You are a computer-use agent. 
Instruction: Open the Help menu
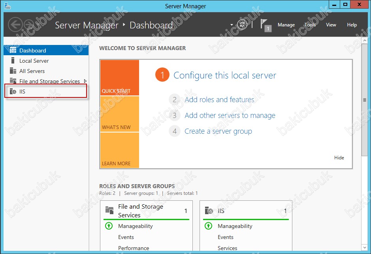352,25
